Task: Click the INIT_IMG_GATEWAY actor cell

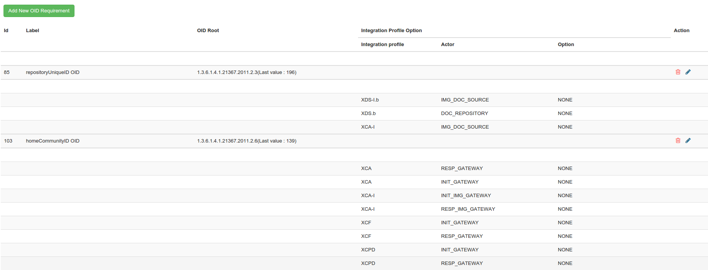Action: (x=466, y=196)
